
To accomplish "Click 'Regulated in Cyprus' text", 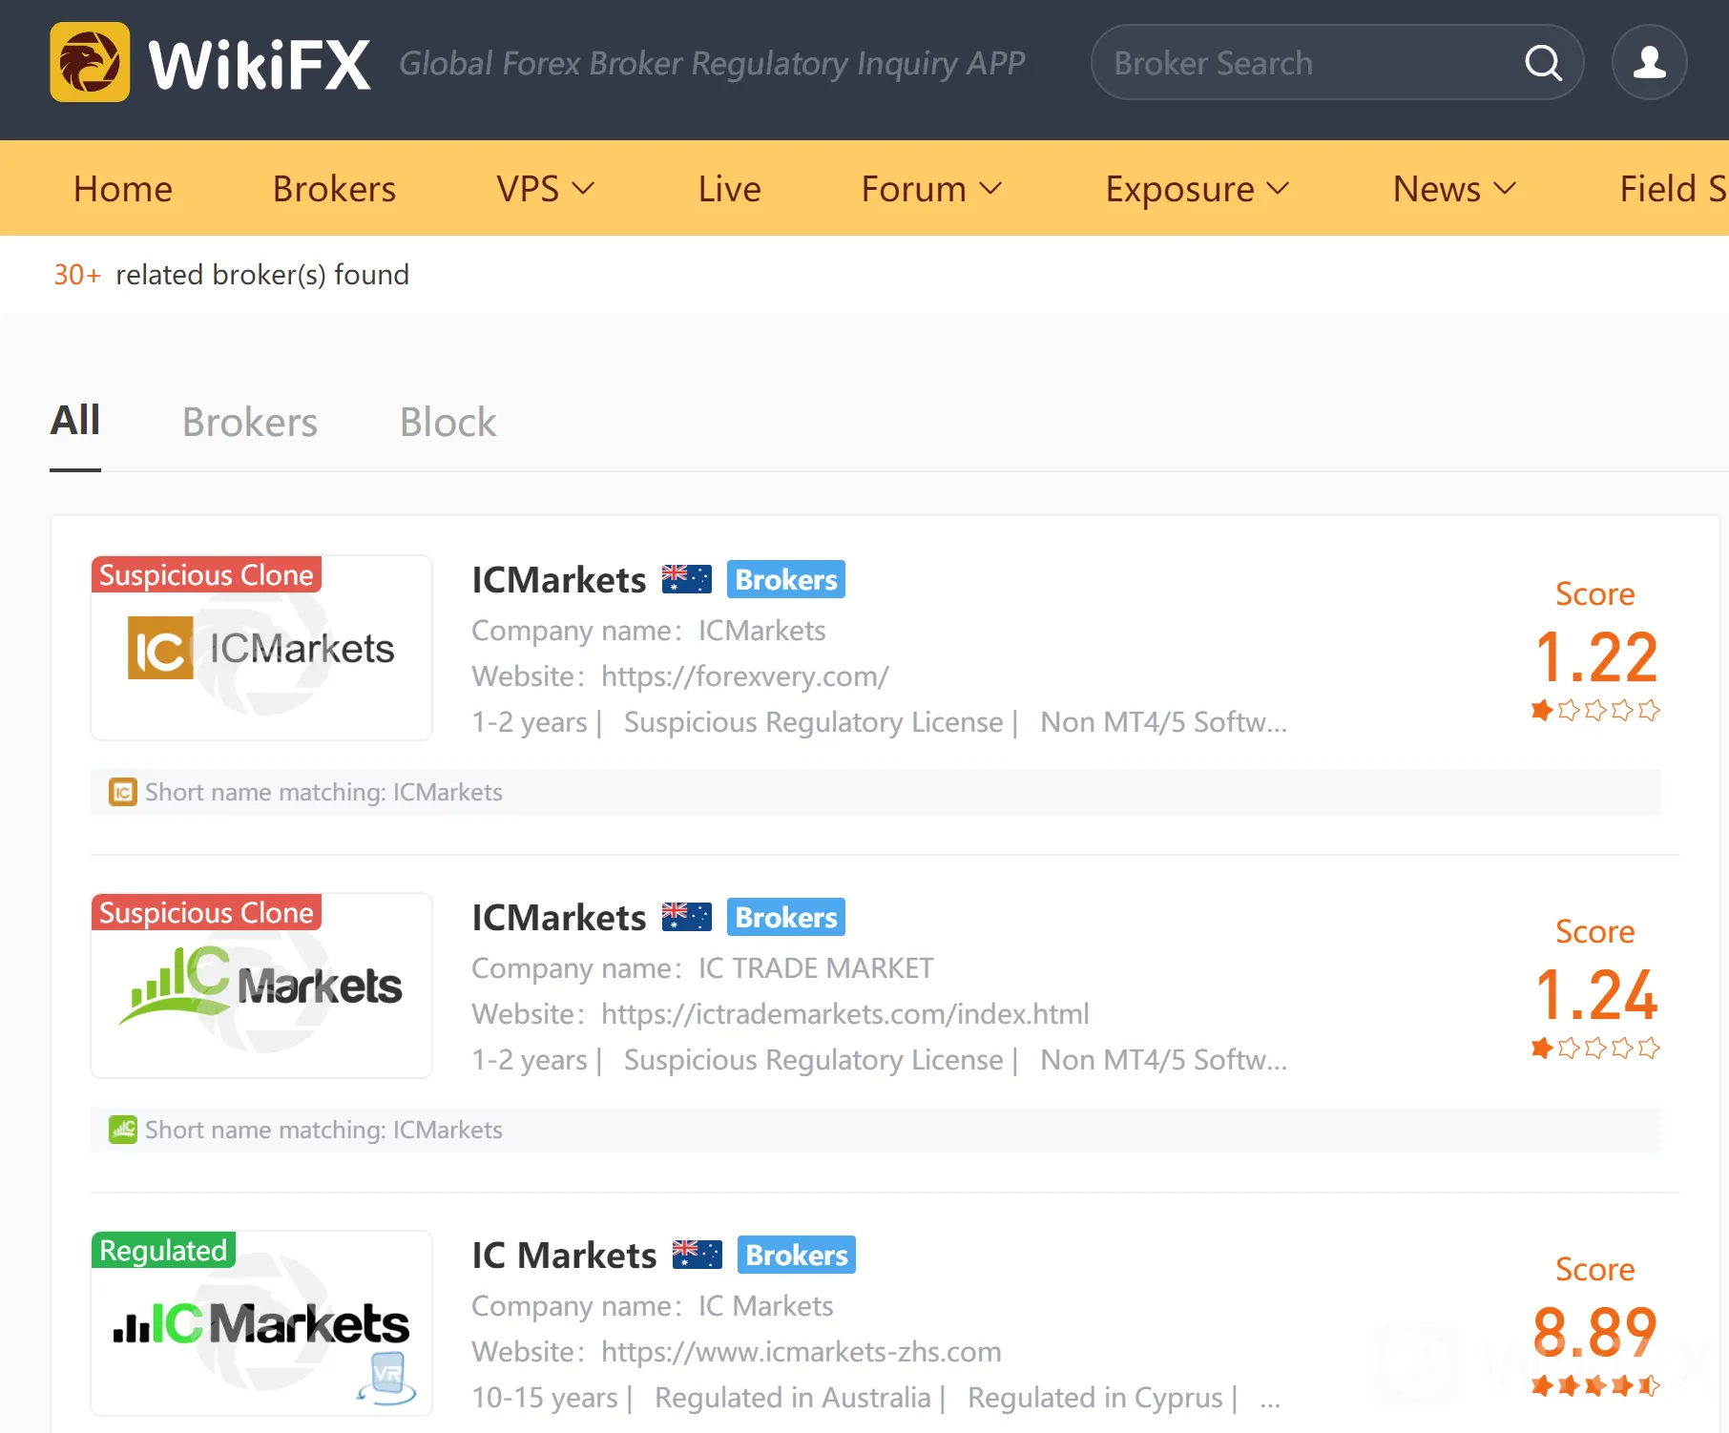I will [1095, 1398].
